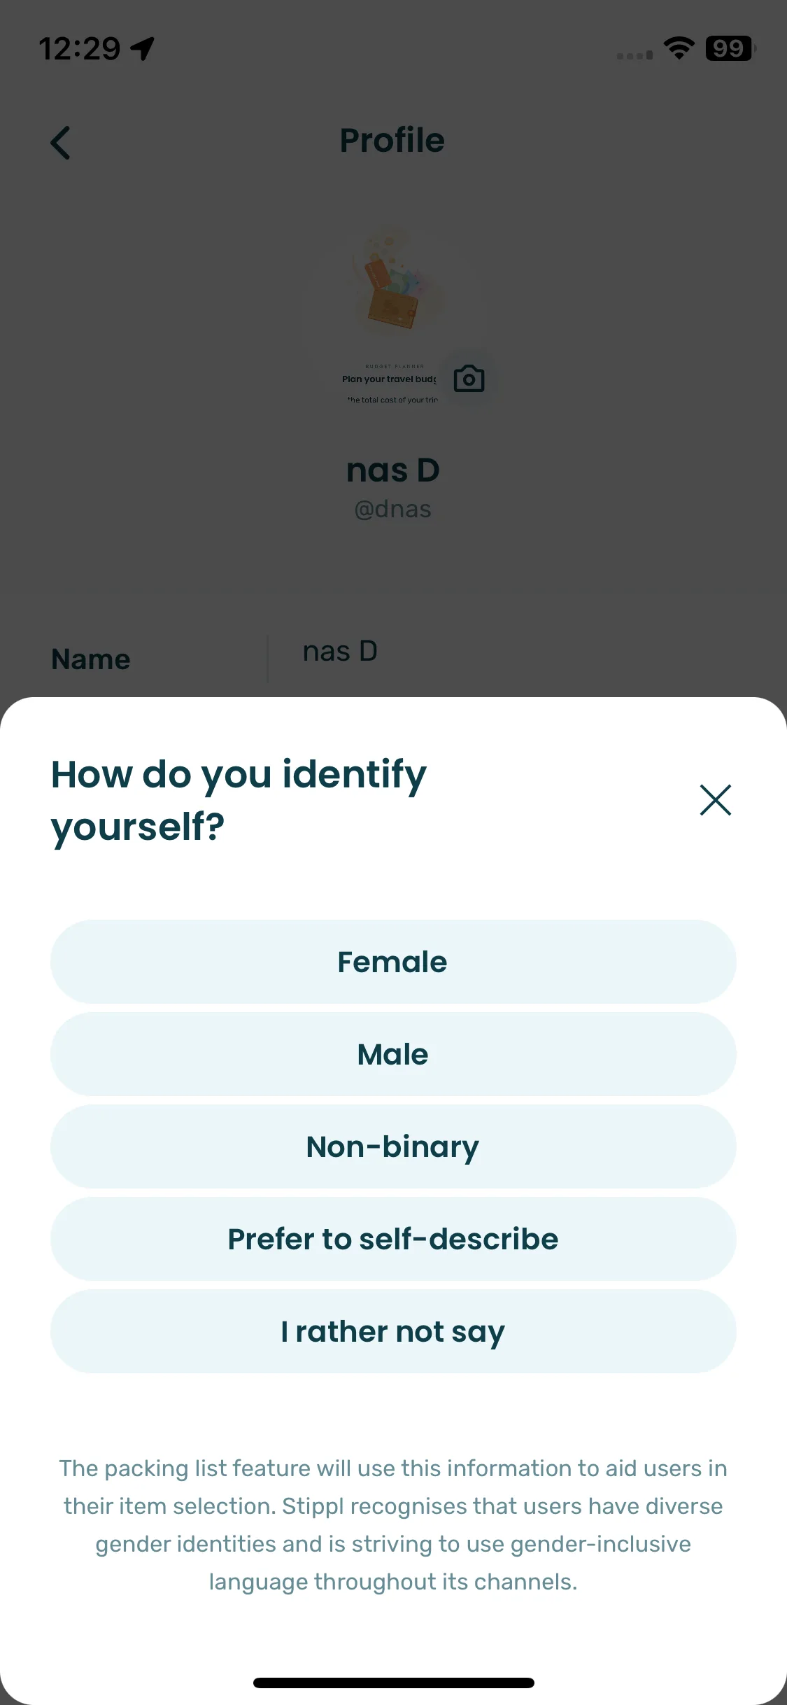Viewport: 787px width, 1705px height.
Task: Tap the cellular signal dots
Action: click(634, 55)
